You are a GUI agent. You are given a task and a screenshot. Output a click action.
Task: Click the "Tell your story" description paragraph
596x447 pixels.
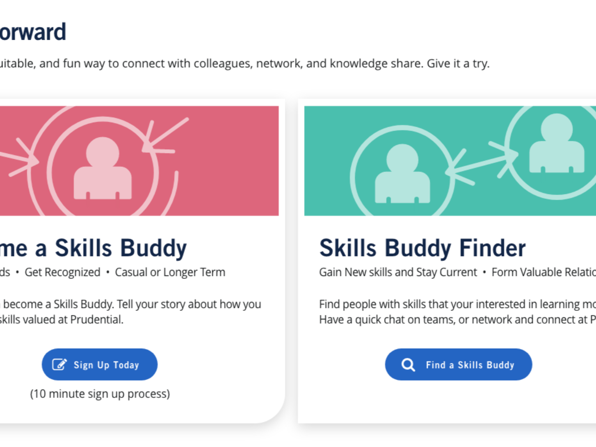pyautogui.click(x=131, y=312)
